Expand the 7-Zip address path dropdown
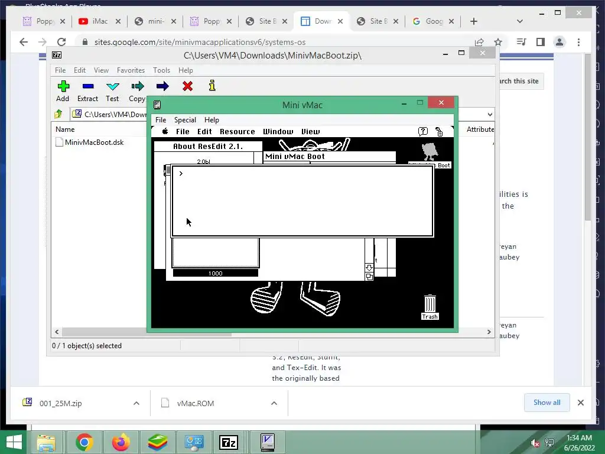The width and height of the screenshot is (605, 454). pos(490,114)
